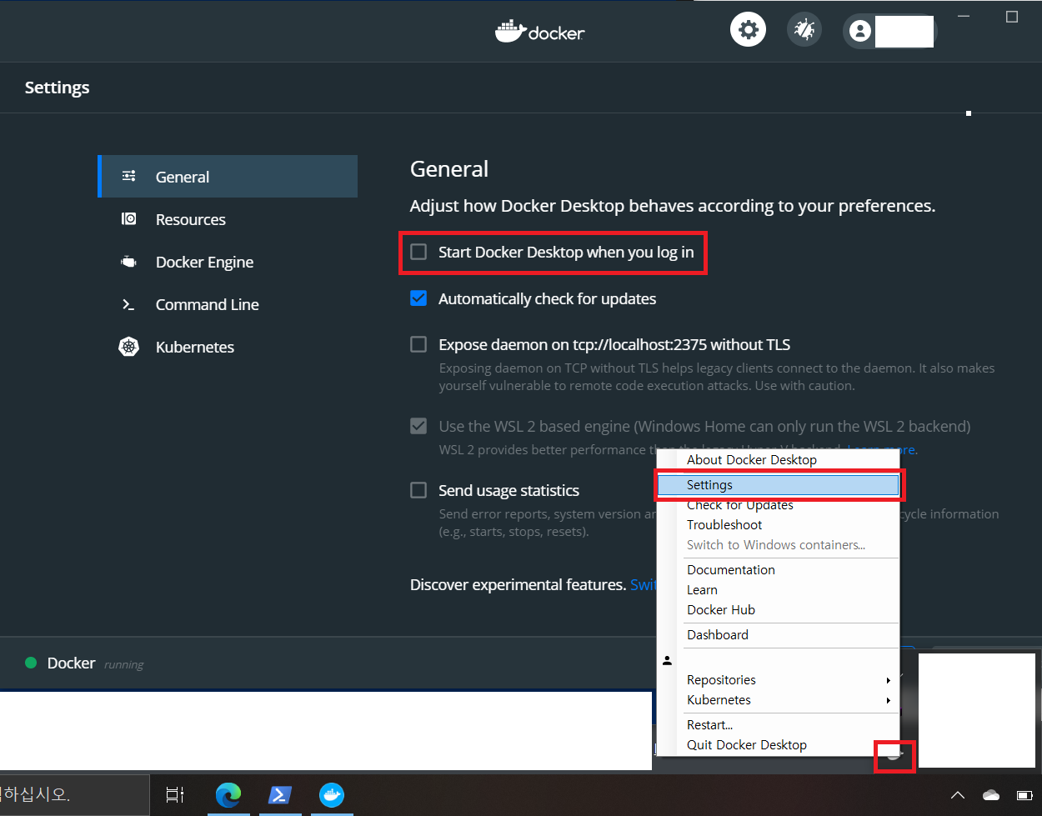The width and height of the screenshot is (1042, 816).
Task: Click the green Docker running status dot
Action: 31,663
